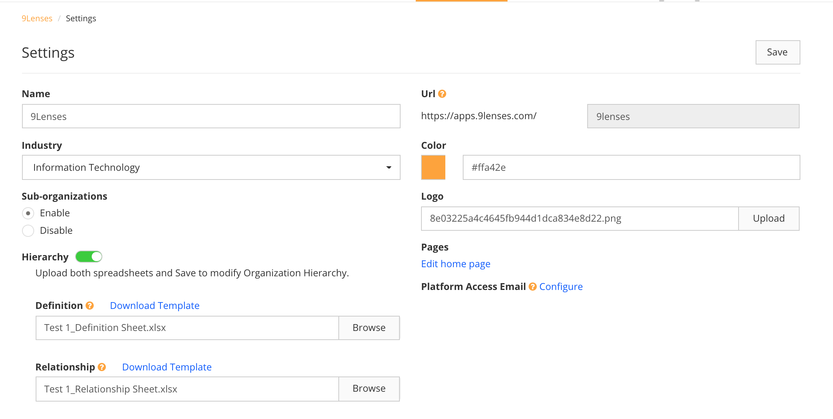This screenshot has width=833, height=419.
Task: Click Platform Access Email help icon
Action: click(x=533, y=287)
